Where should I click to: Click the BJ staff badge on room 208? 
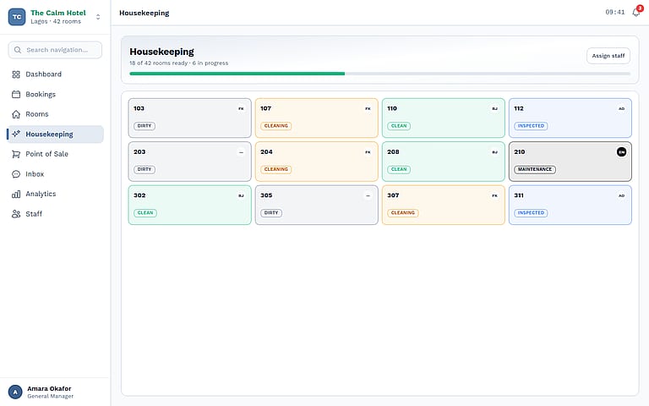pos(494,152)
